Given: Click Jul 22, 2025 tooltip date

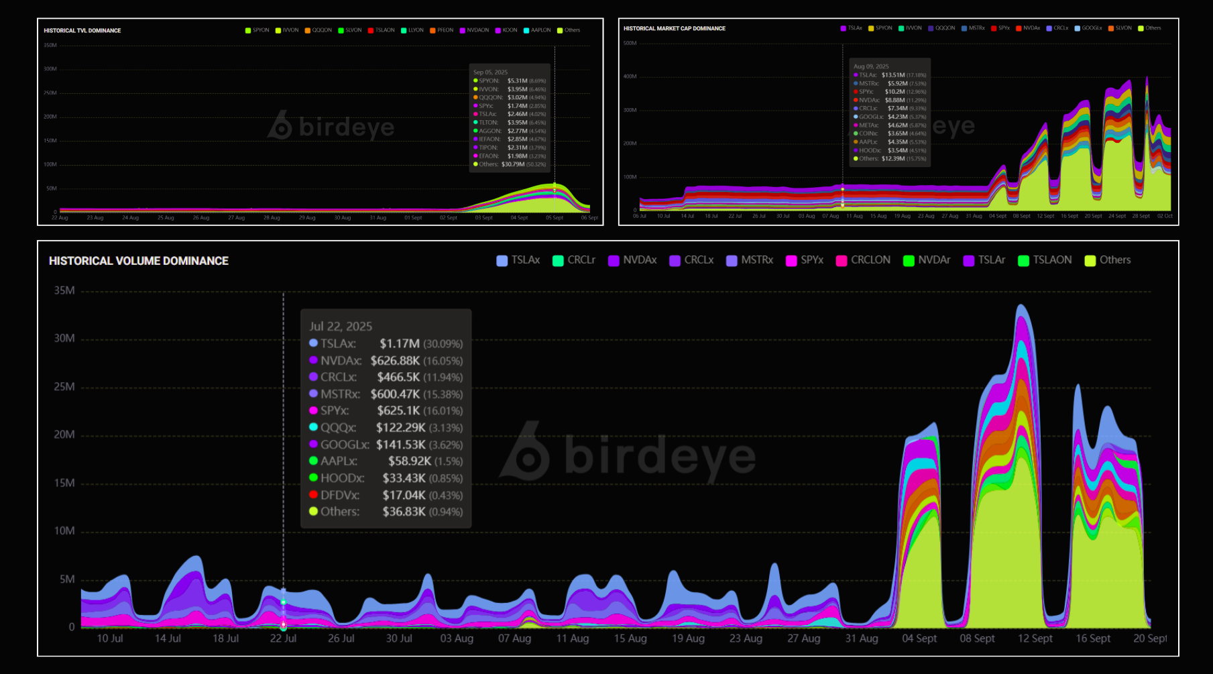Looking at the screenshot, I should tap(341, 327).
